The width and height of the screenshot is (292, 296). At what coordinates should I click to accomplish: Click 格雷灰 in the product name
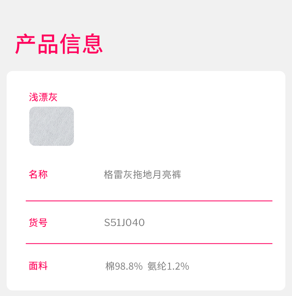118,175
